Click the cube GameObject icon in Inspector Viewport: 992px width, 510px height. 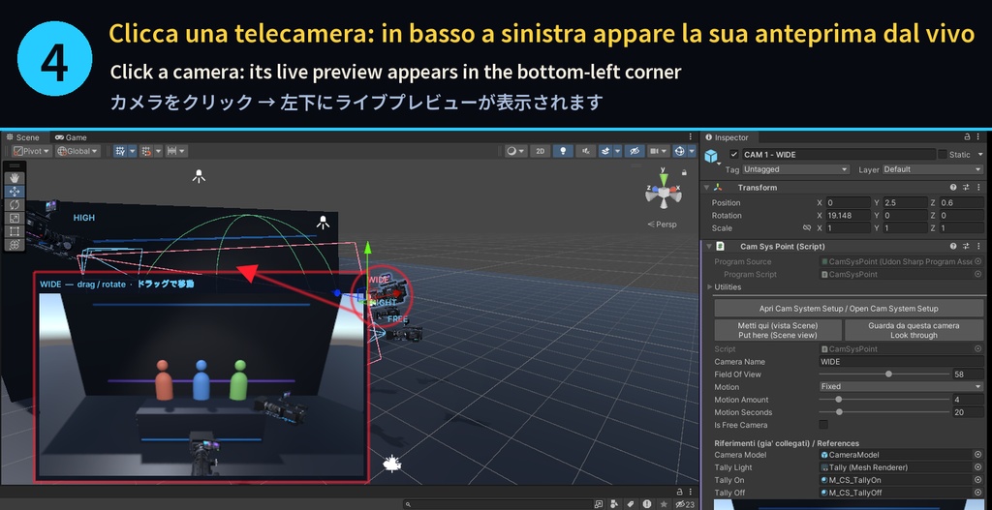pyautogui.click(x=711, y=156)
